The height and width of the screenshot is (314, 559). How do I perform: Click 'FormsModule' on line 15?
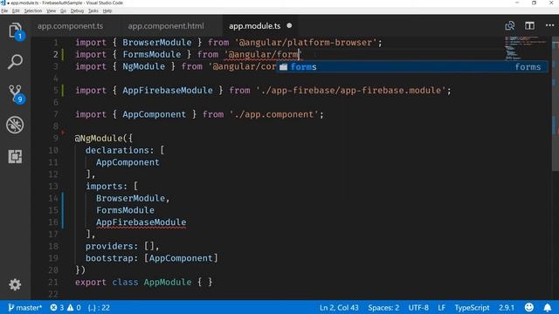pos(125,210)
